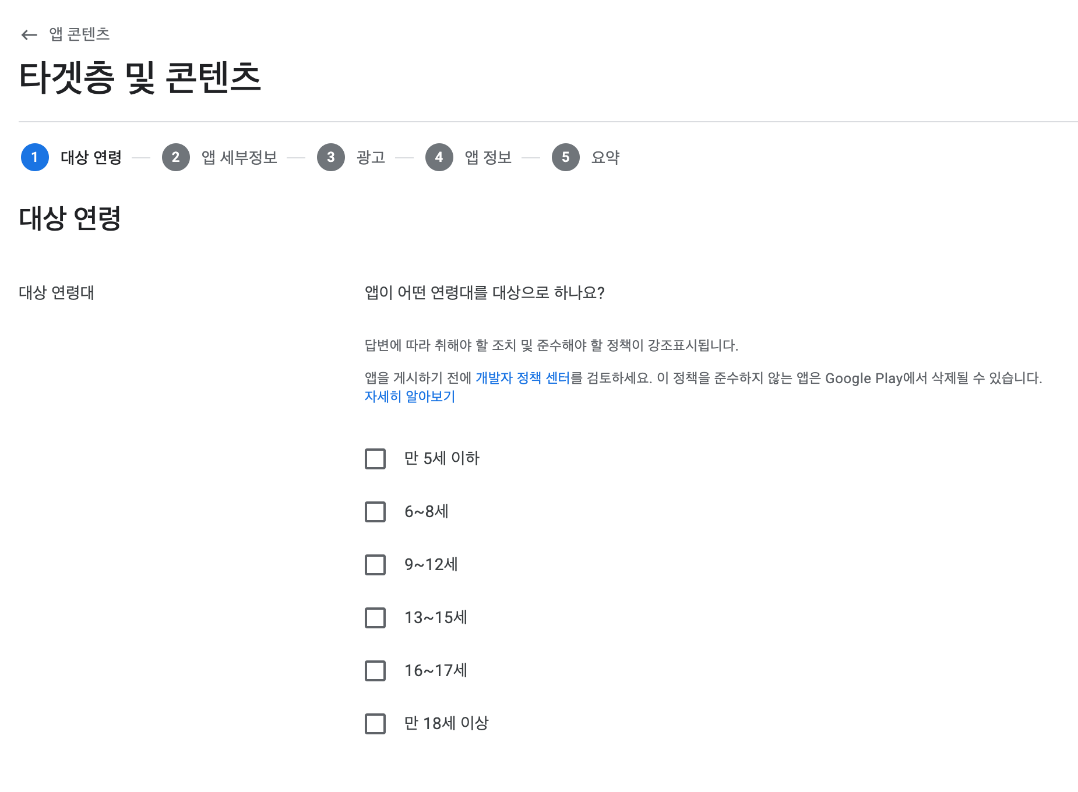This screenshot has width=1078, height=792.
Task: Click the back arrow icon
Action: pos(29,35)
